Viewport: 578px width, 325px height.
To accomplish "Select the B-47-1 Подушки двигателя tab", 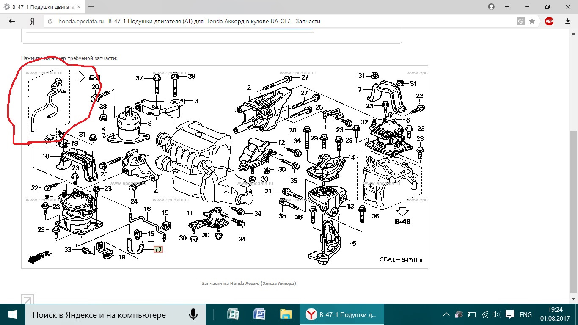I will tap(42, 7).
